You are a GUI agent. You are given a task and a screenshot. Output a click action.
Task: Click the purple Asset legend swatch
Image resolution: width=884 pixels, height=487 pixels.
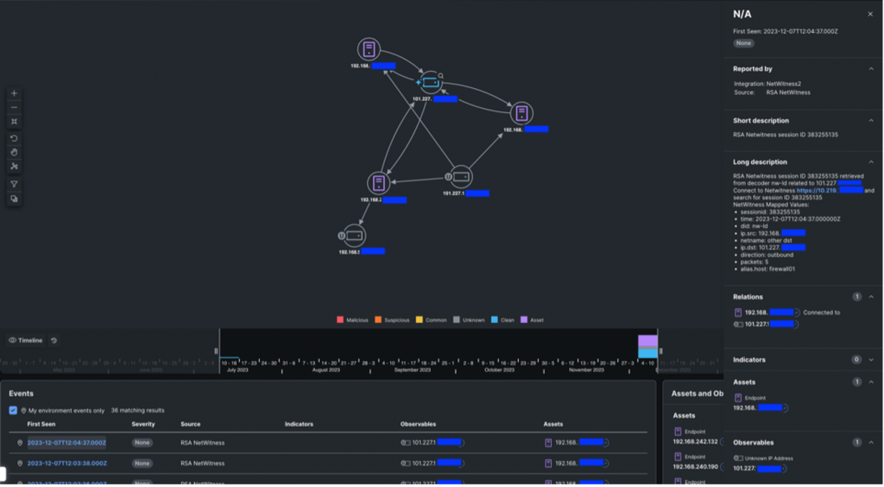coord(526,320)
